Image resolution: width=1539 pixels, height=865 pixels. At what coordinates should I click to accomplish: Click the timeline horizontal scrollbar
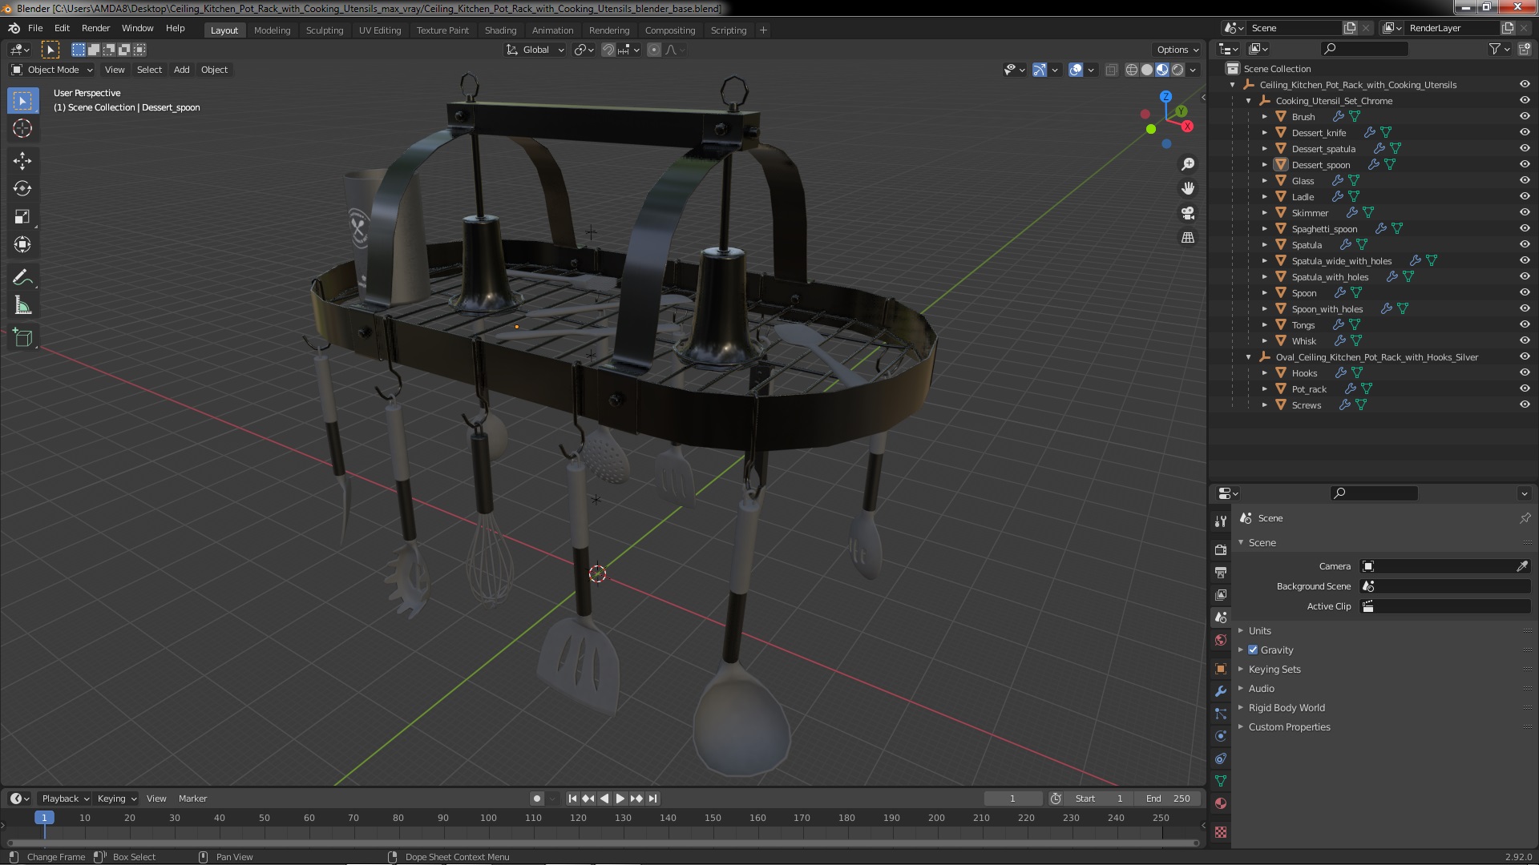click(603, 843)
